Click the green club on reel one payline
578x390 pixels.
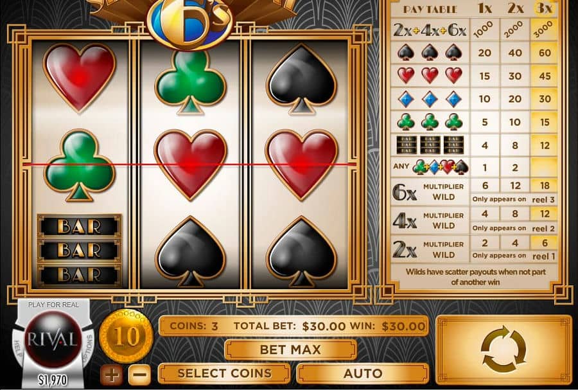point(79,165)
